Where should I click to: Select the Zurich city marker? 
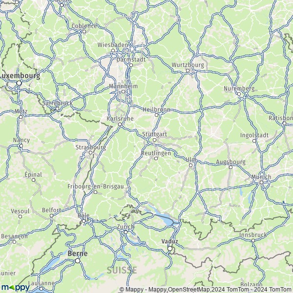[126, 232]
